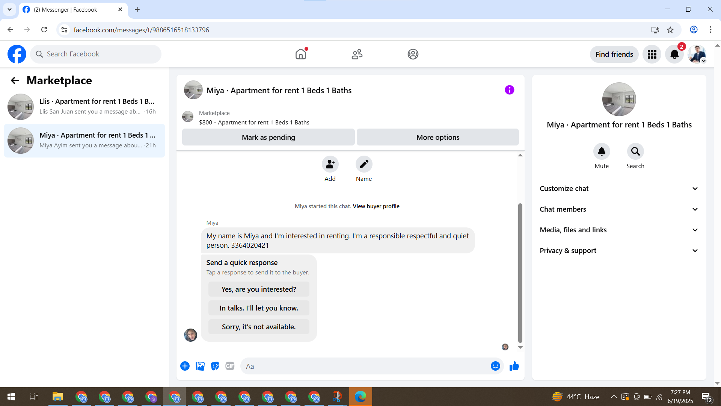The image size is (721, 406).
Task: Reload the page
Action: click(x=44, y=30)
